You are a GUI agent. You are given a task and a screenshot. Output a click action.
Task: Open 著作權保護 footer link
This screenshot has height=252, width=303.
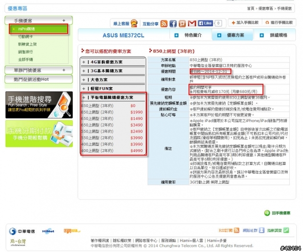point(100,241)
